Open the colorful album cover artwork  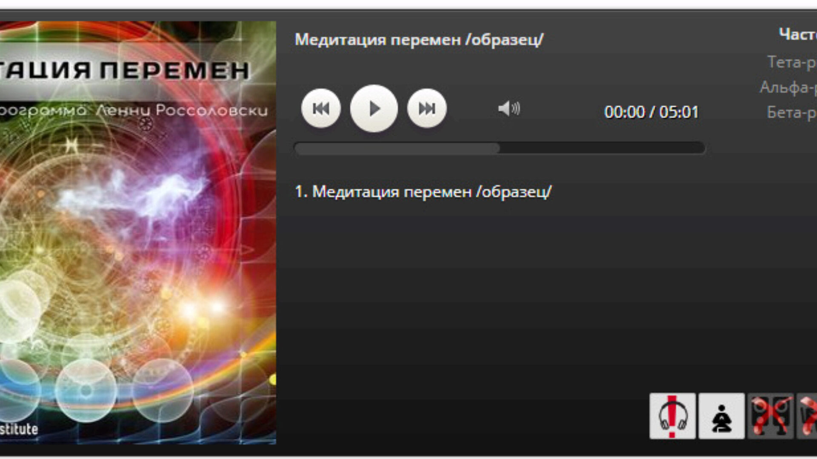tap(138, 232)
